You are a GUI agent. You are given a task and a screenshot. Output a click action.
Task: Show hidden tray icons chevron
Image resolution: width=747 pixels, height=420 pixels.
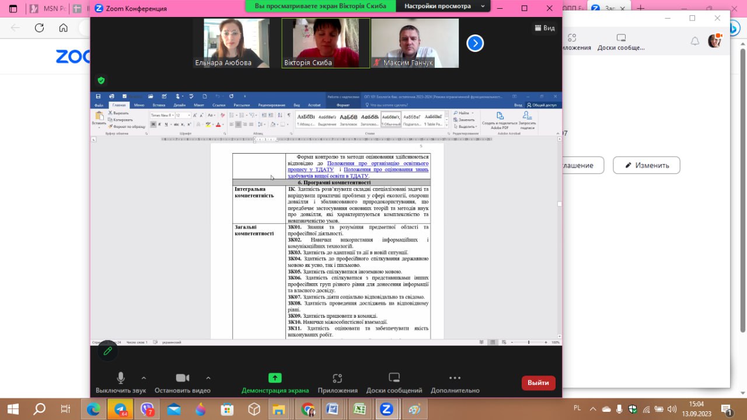coord(593,409)
